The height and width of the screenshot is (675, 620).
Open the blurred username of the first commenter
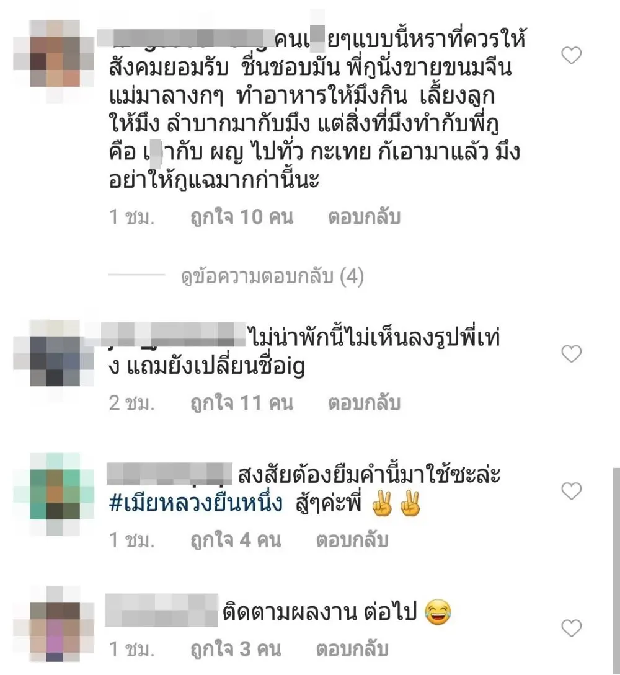[x=186, y=38]
